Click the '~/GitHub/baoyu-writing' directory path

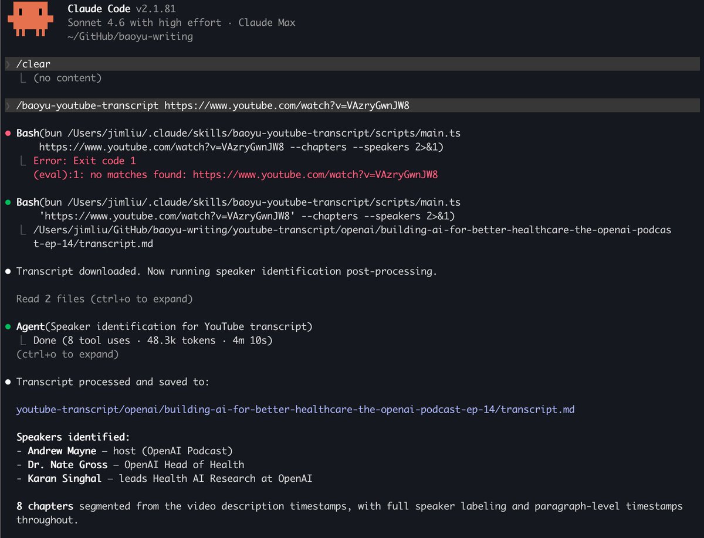[x=130, y=37]
